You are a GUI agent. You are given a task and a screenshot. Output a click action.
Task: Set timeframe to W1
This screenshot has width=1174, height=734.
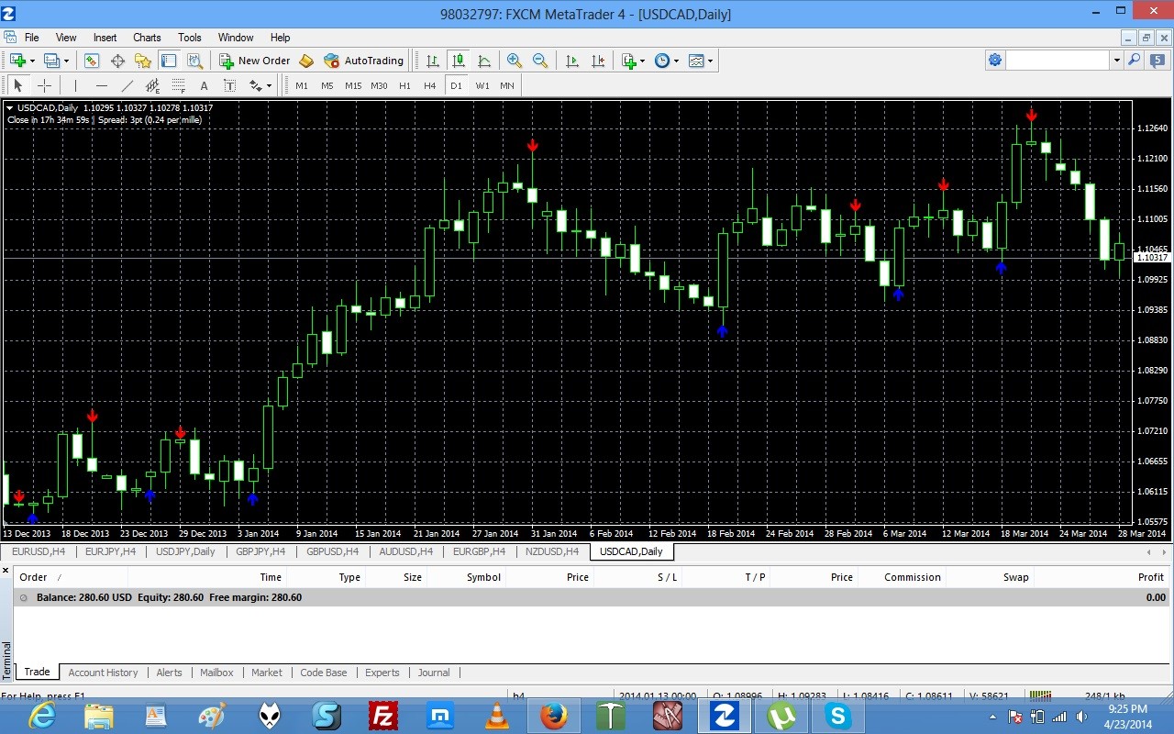pos(482,85)
